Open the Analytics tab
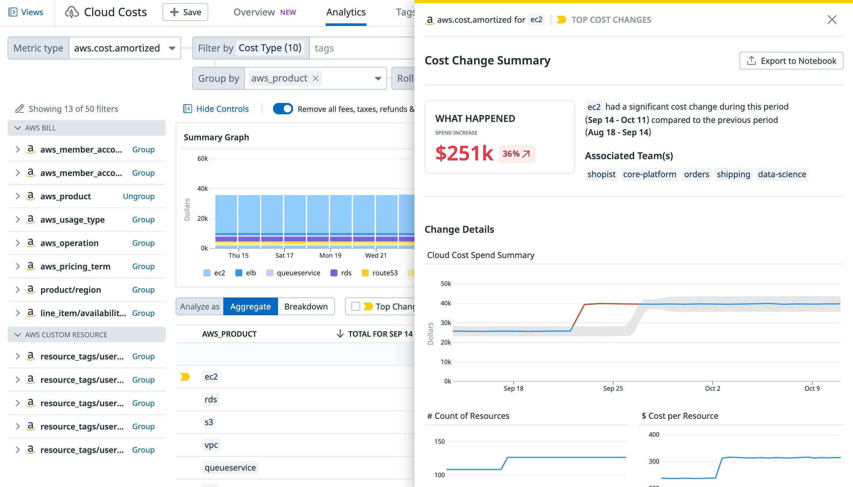 [346, 12]
